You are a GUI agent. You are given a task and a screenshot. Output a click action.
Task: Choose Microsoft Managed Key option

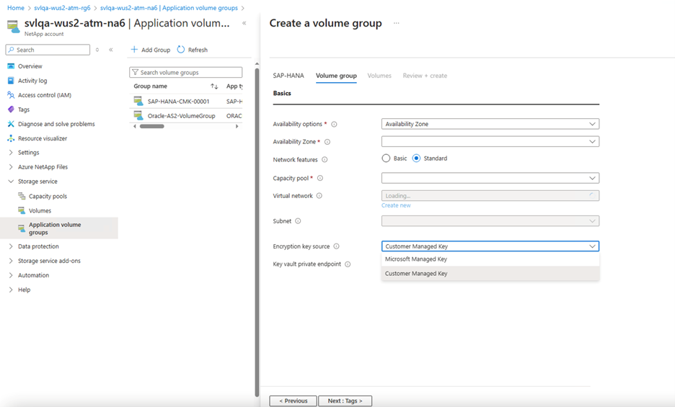click(x=416, y=259)
